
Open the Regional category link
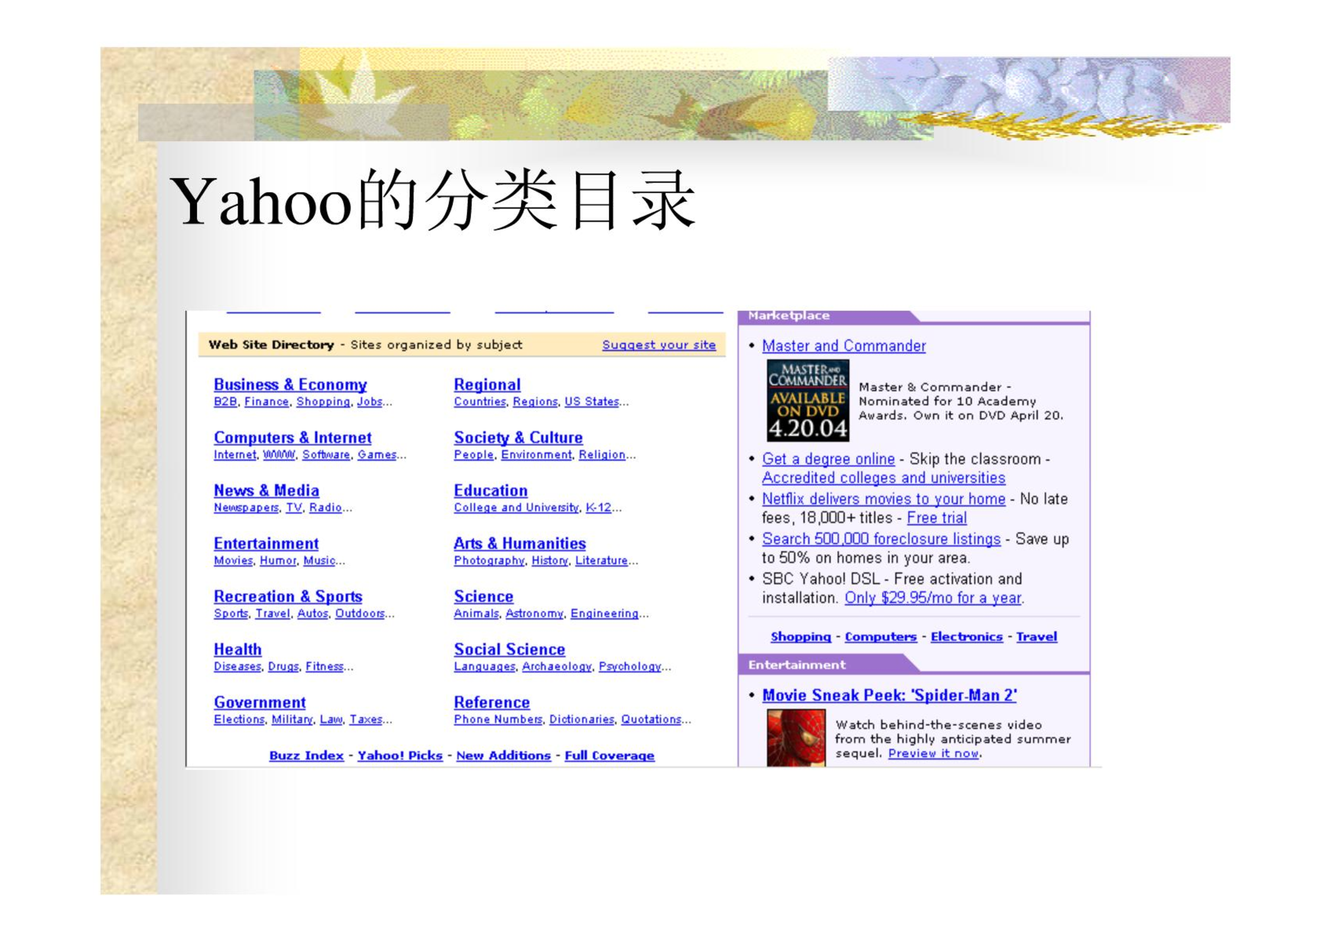pos(487,385)
